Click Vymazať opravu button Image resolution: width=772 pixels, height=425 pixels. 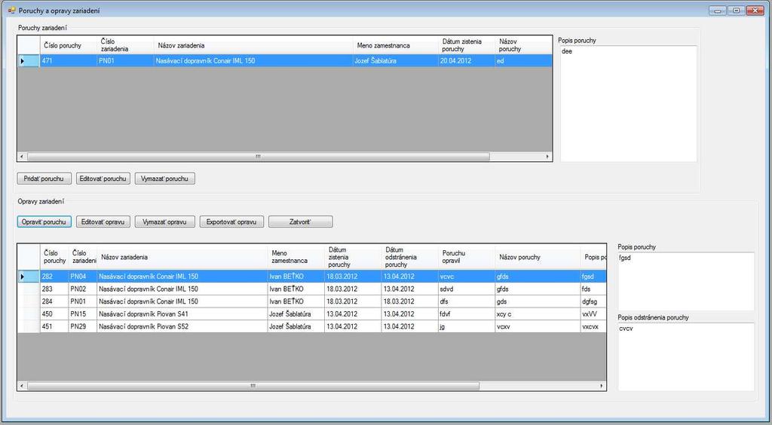point(165,222)
